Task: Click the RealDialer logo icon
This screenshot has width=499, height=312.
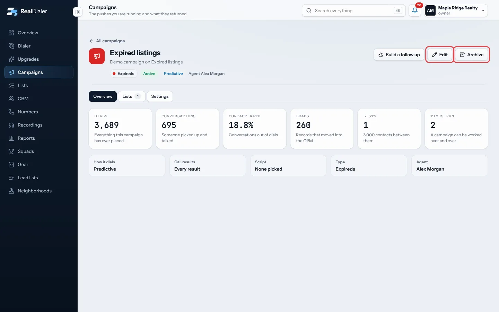Action: pyautogui.click(x=12, y=11)
